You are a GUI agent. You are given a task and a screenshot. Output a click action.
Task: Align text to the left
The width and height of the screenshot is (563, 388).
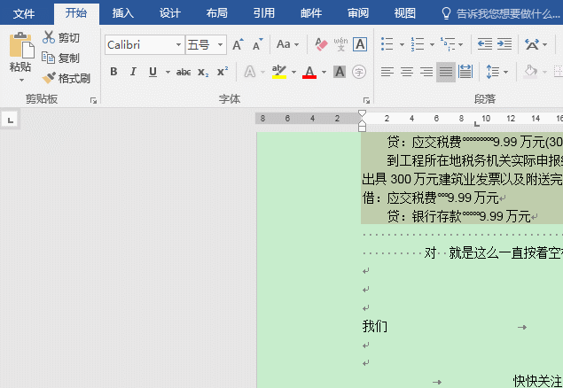coord(387,72)
